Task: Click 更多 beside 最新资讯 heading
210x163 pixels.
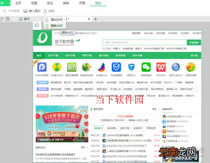Action: [x=83, y=147]
